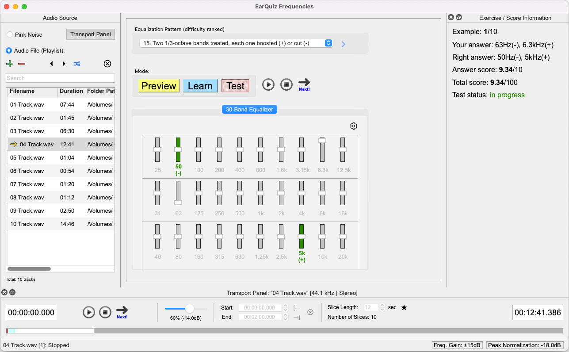
Task: Clear the playlist with the circled X
Action: click(x=107, y=64)
